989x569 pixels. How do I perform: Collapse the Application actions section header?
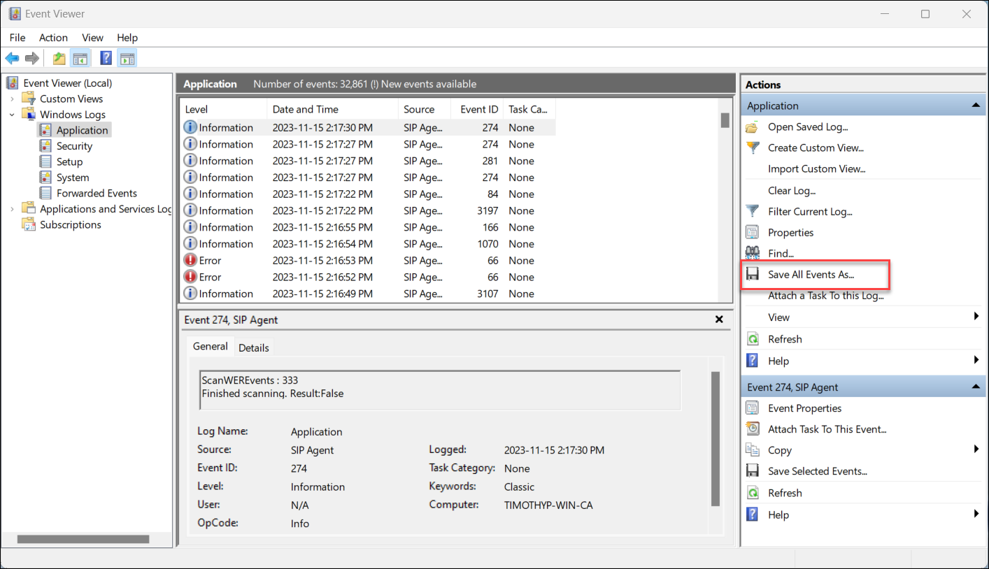975,106
